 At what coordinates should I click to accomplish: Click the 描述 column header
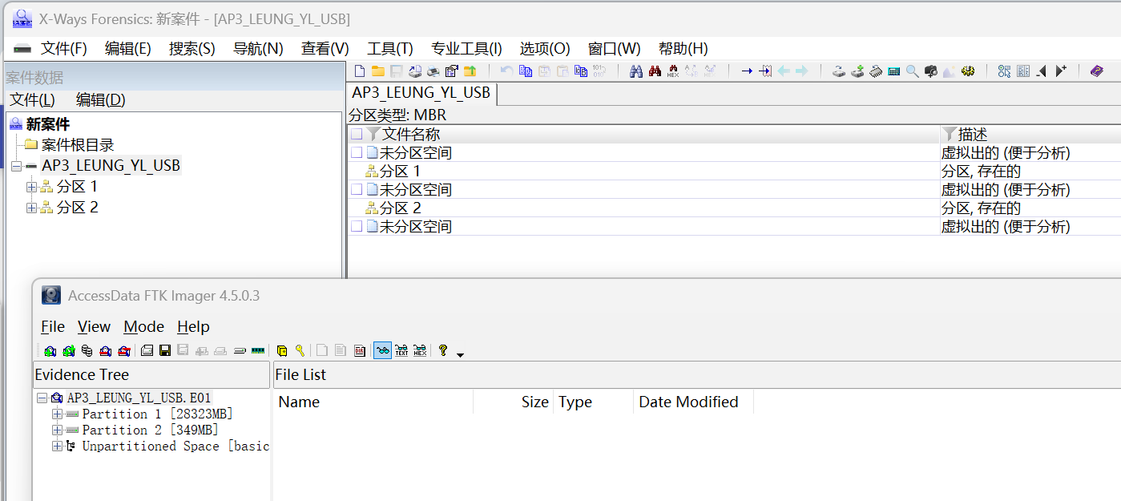[x=972, y=134]
